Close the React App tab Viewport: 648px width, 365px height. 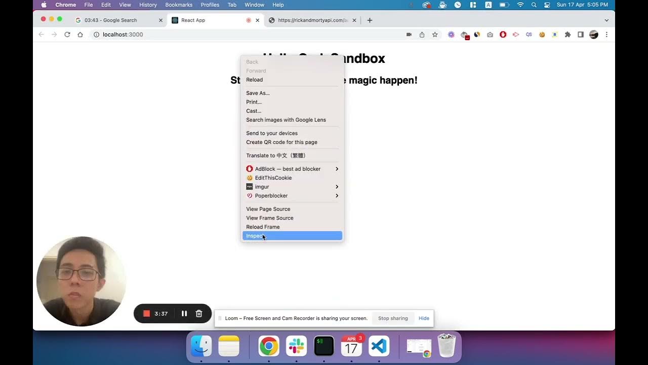coord(257,20)
